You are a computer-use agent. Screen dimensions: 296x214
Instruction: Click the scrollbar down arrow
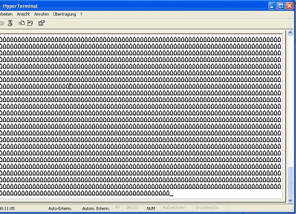pyautogui.click(x=290, y=200)
